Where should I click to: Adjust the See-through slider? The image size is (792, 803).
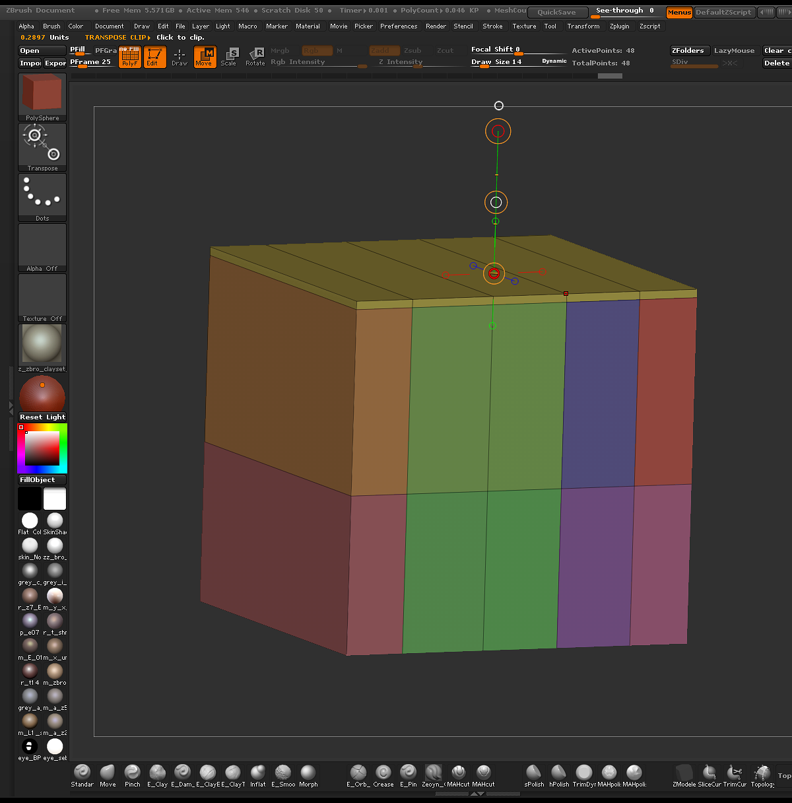pyautogui.click(x=626, y=12)
